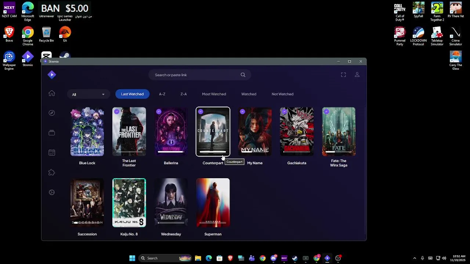This screenshot has width=470, height=264.
Task: Open the Stremio Settings gear icon
Action: 52,192
